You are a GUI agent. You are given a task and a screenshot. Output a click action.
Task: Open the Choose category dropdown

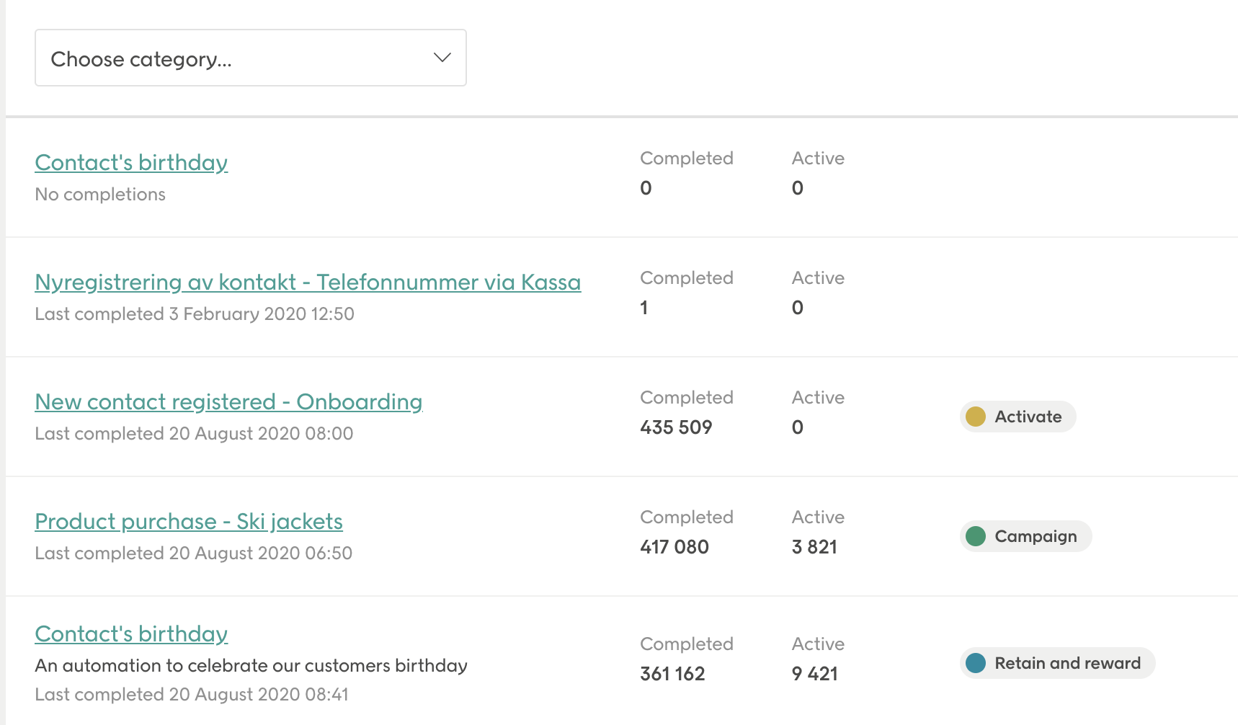click(x=251, y=58)
